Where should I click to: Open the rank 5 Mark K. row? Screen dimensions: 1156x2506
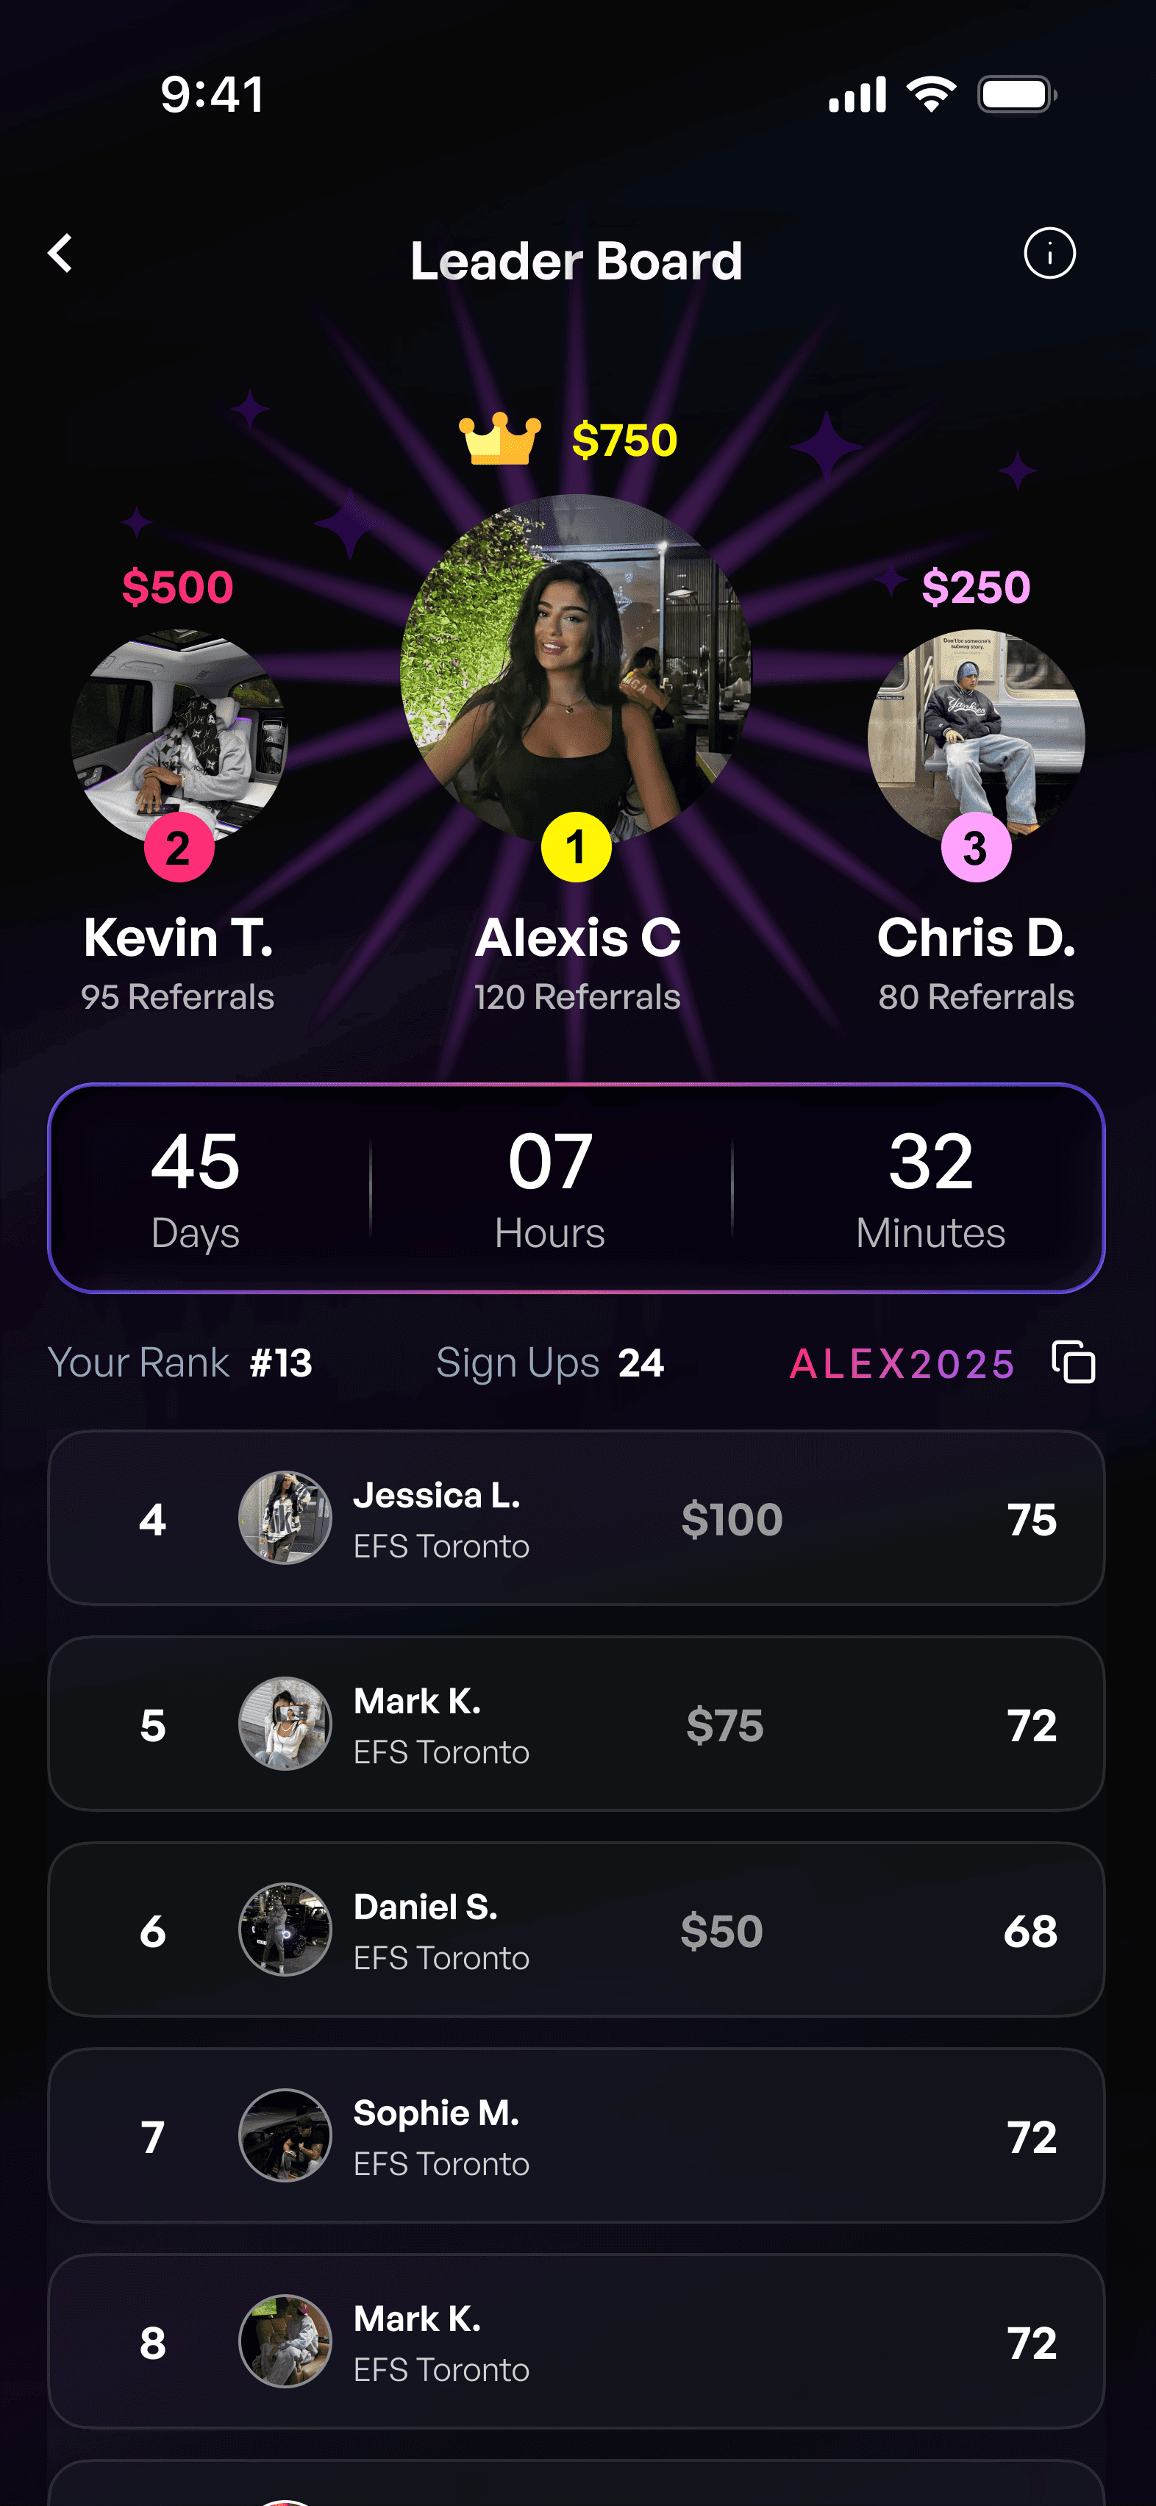click(x=576, y=1724)
